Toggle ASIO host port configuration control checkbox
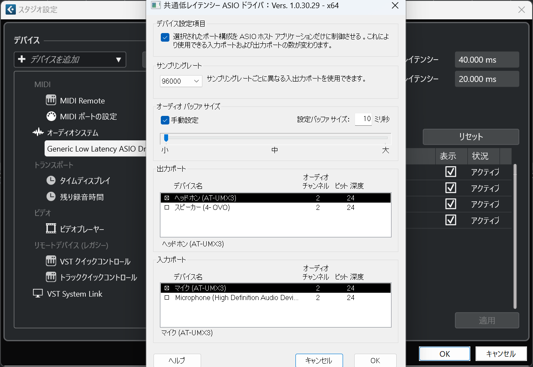Screen dimensions: 533x367 click(x=165, y=37)
